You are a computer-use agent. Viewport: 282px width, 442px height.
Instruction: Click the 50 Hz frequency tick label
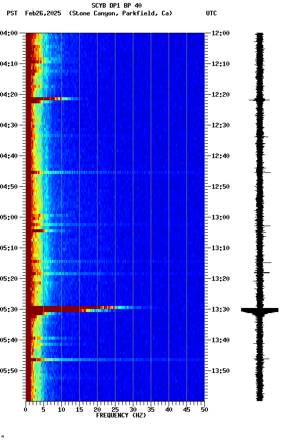click(204, 410)
